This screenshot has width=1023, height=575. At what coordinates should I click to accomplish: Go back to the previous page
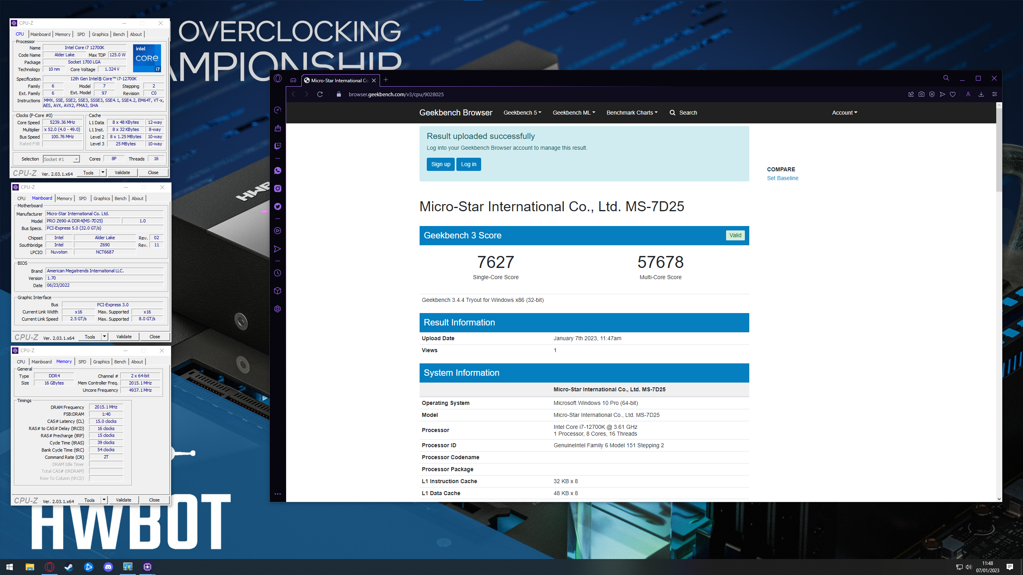pyautogui.click(x=293, y=94)
